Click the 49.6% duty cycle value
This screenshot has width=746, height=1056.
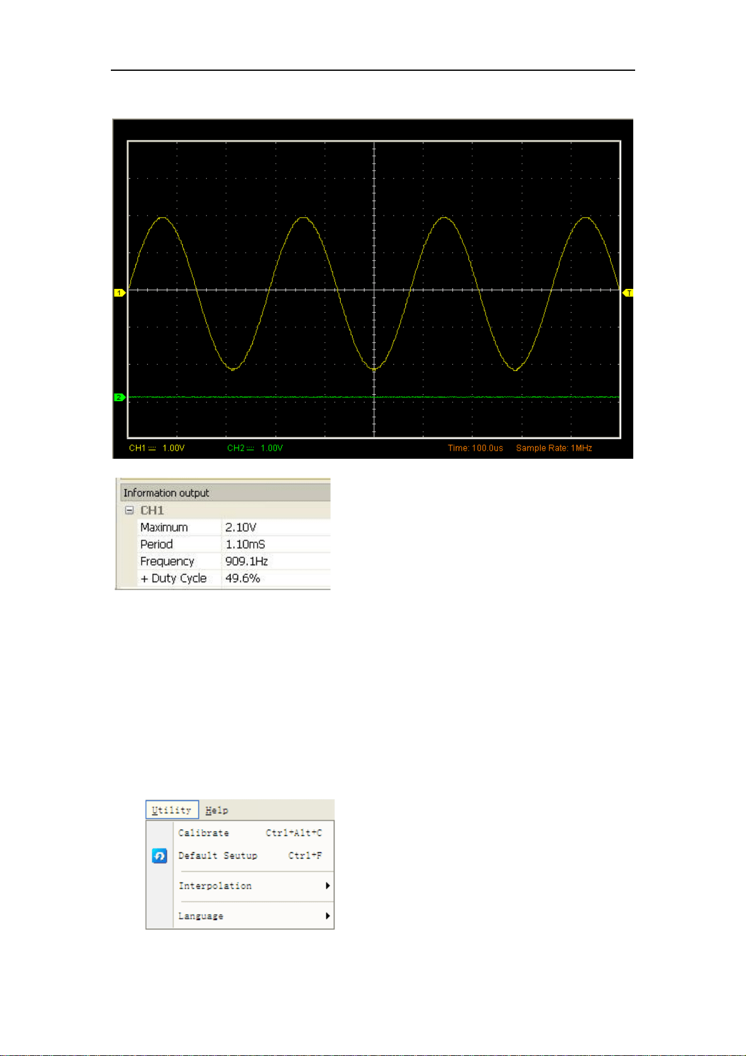tap(242, 578)
